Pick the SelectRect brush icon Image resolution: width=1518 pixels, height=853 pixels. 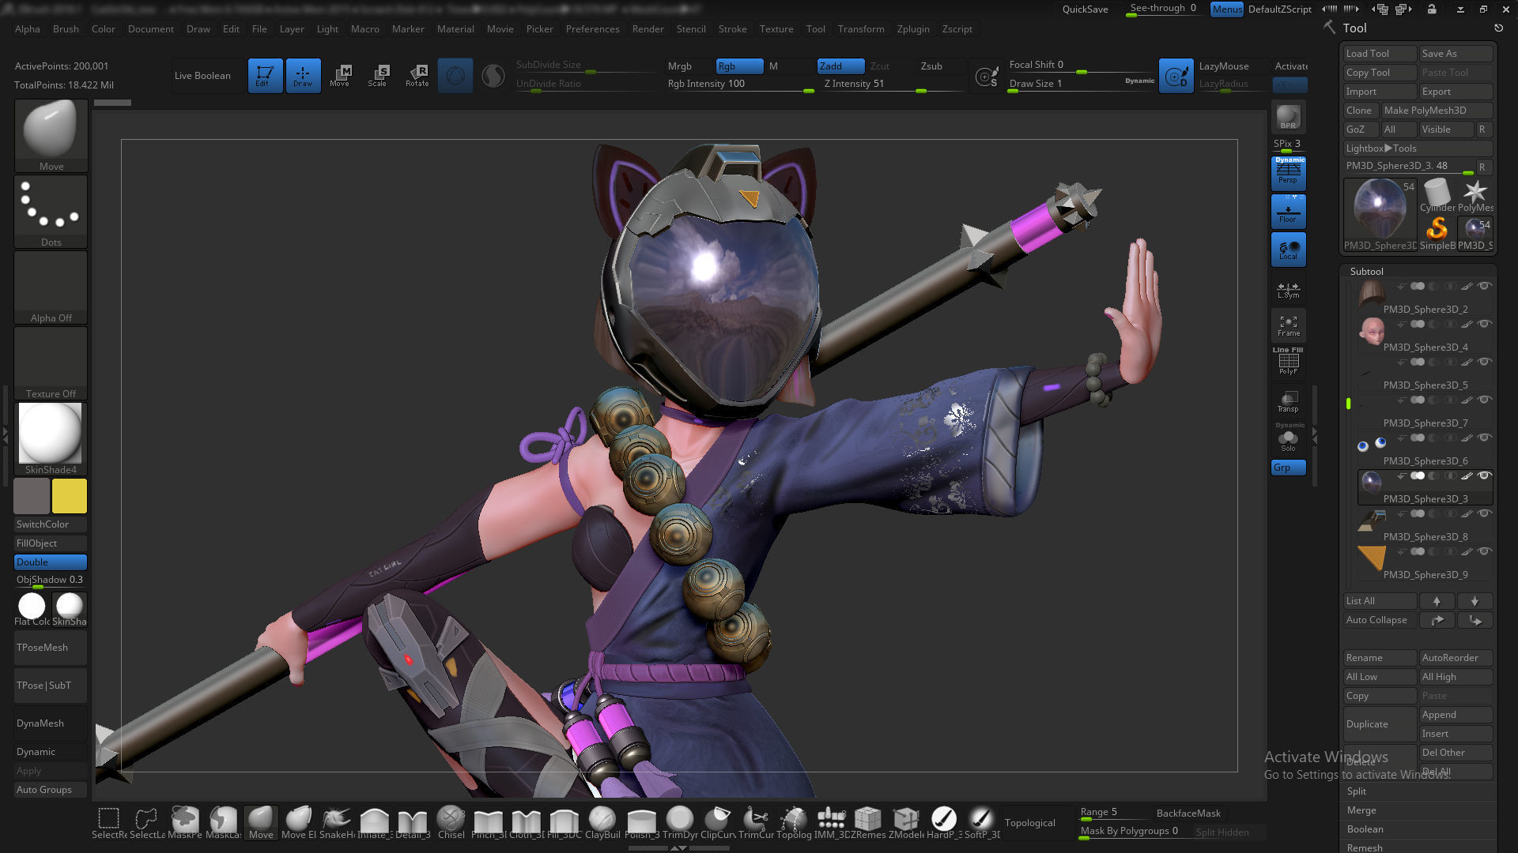109,822
